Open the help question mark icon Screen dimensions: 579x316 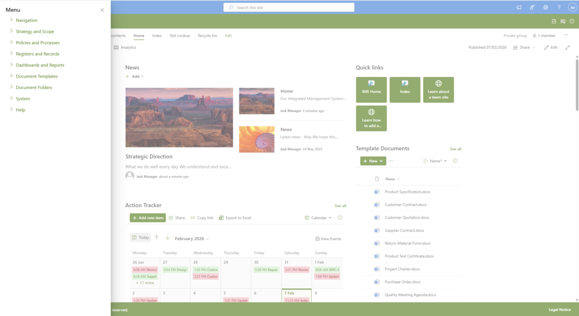click(x=559, y=7)
